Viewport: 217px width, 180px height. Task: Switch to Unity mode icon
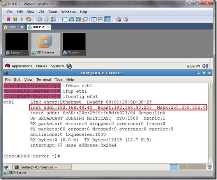point(85,19)
